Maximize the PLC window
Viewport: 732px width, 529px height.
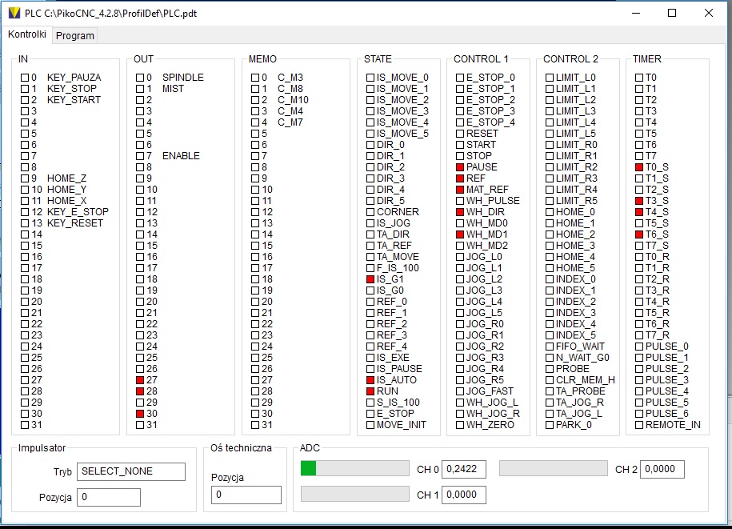672,13
